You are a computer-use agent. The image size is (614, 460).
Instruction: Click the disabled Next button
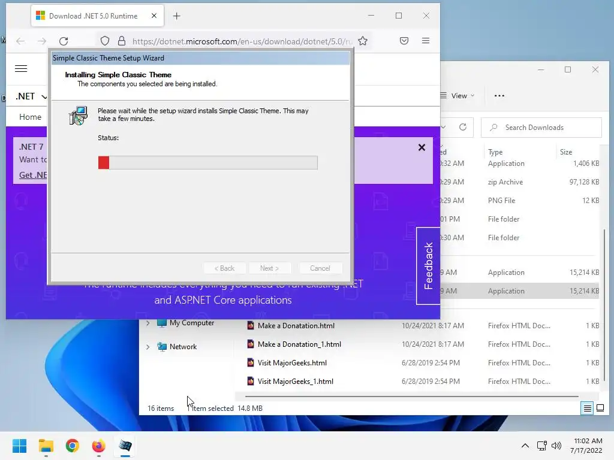tap(269, 268)
